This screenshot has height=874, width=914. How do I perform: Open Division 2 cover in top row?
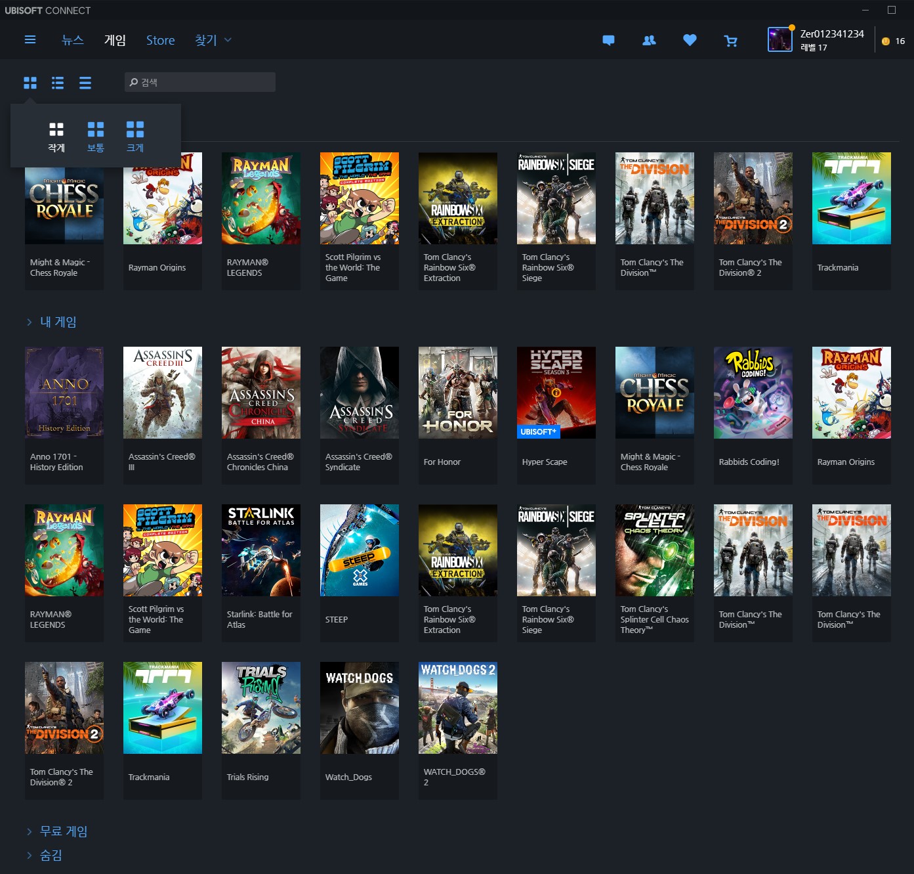[753, 198]
